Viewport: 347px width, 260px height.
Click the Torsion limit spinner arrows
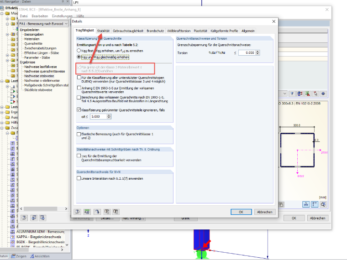click(258, 52)
